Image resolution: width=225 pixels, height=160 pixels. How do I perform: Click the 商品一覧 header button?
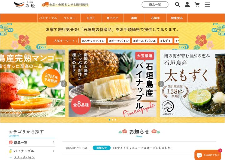point(155,5)
